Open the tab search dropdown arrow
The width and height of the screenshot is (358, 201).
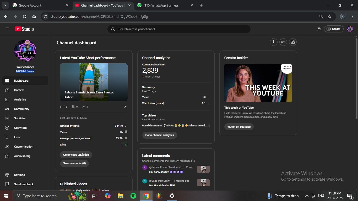coord(5,5)
